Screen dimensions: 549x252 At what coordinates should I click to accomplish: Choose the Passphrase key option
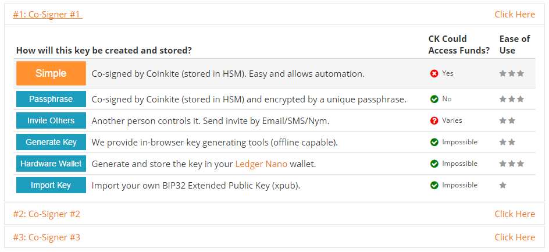(x=51, y=99)
